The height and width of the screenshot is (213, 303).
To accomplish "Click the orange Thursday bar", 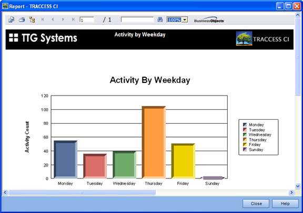I will (154, 142).
